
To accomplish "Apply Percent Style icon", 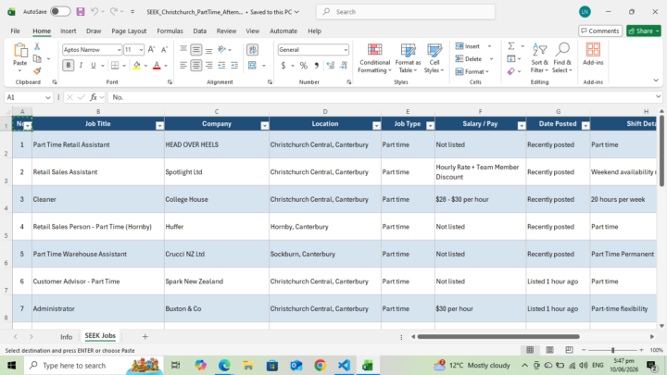I will (303, 66).
